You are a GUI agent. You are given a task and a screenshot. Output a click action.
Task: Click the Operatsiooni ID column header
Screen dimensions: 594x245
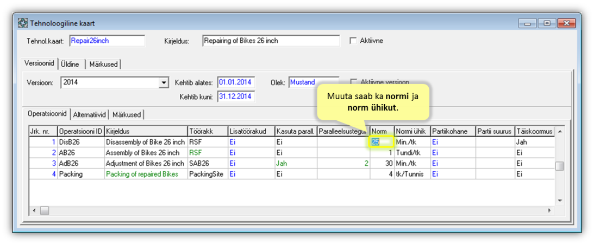[x=80, y=131]
